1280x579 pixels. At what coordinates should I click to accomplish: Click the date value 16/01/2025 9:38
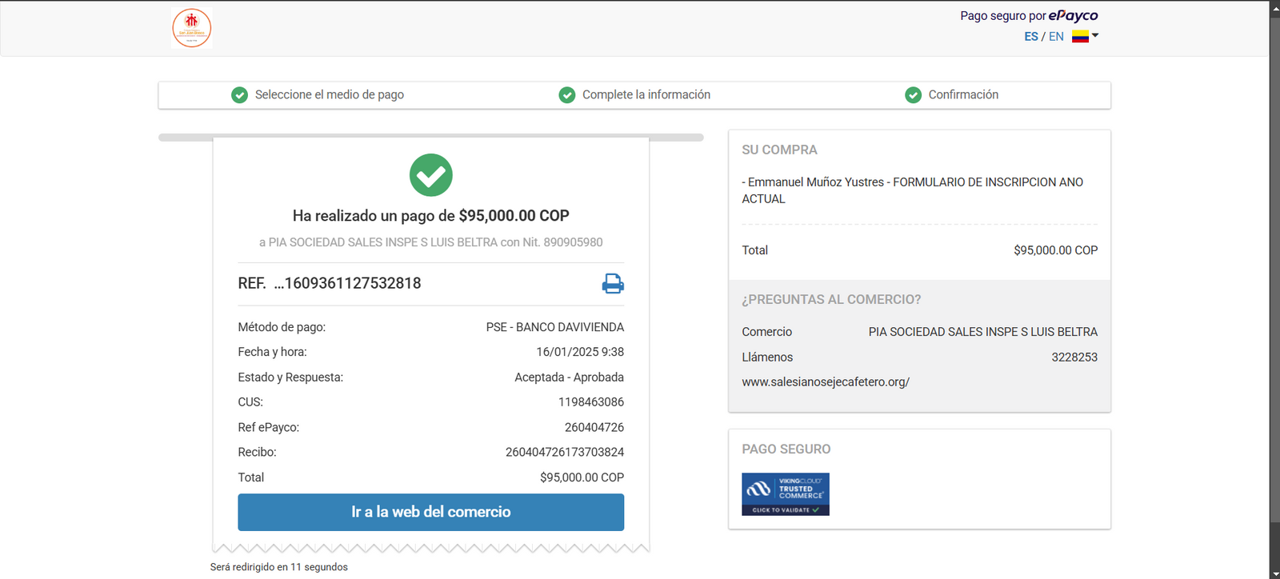pyautogui.click(x=580, y=352)
